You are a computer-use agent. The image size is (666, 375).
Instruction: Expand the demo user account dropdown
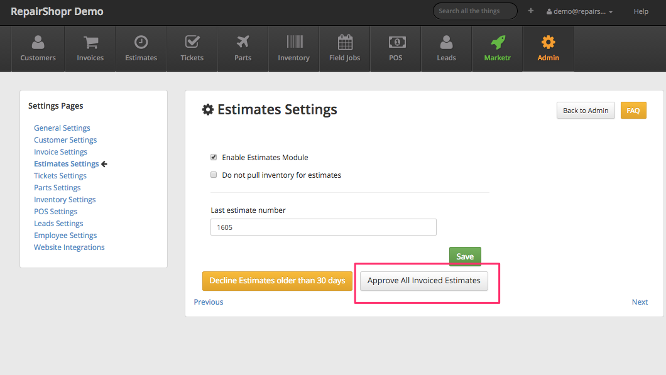[579, 11]
